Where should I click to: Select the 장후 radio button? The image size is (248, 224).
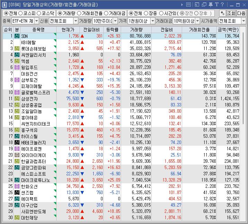click(196, 13)
